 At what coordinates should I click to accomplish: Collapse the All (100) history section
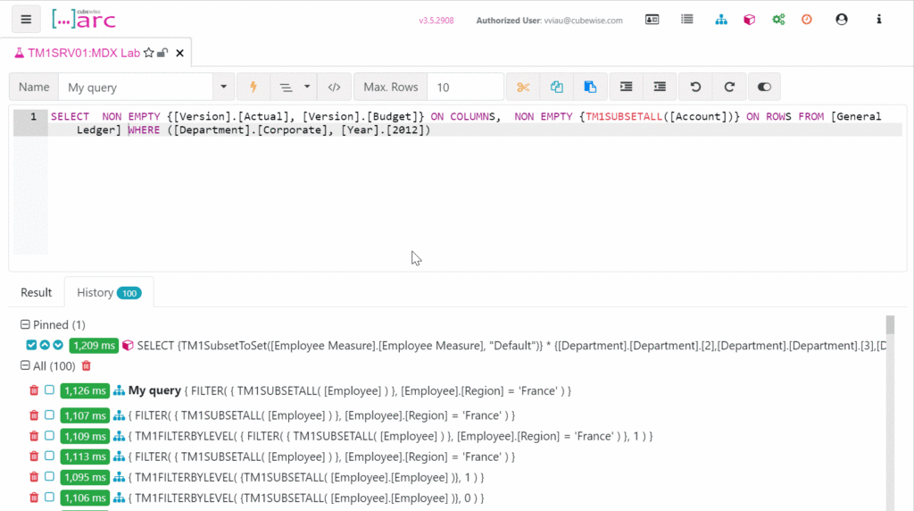pyautogui.click(x=25, y=366)
